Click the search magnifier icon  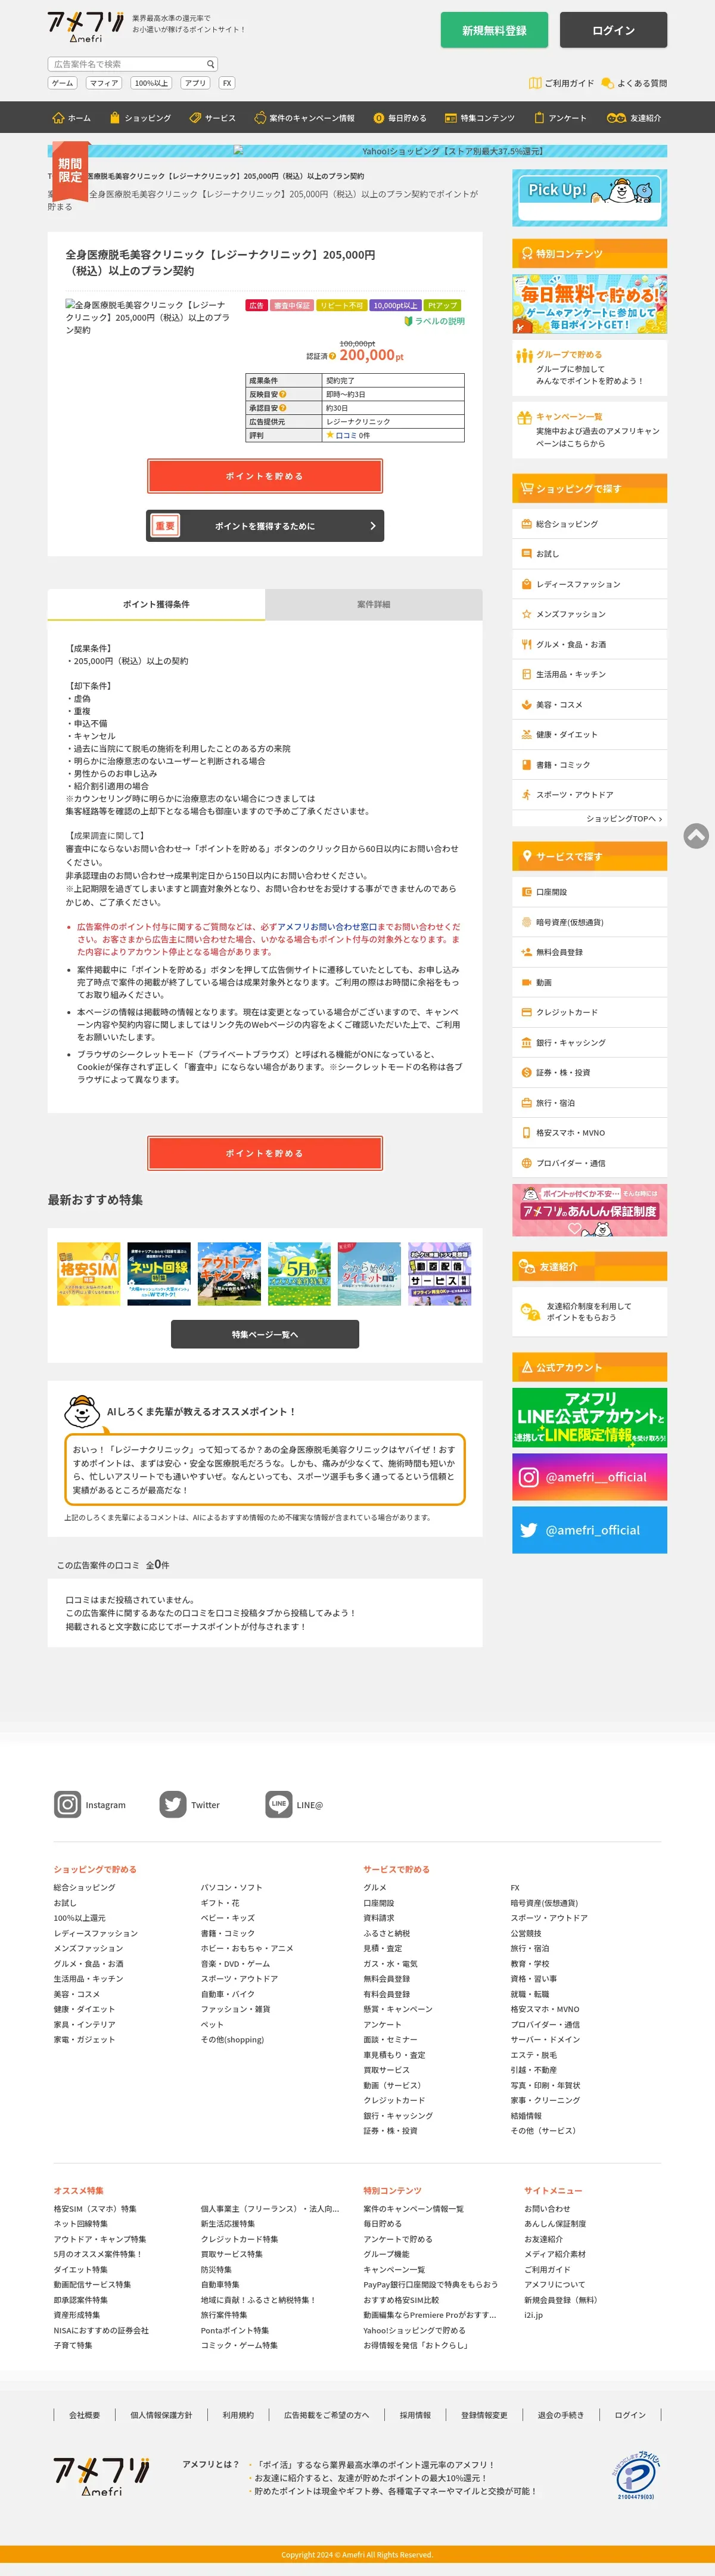pyautogui.click(x=210, y=64)
